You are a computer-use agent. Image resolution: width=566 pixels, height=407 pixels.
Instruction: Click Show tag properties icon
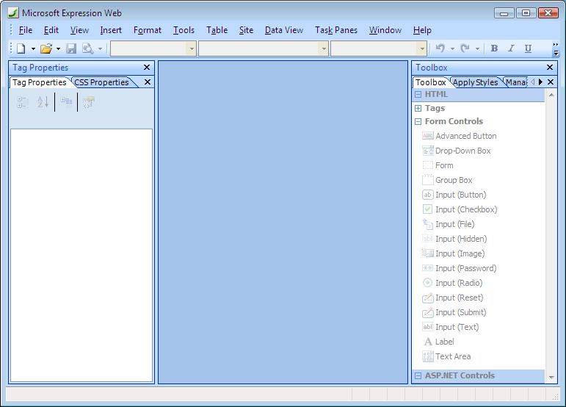(88, 102)
